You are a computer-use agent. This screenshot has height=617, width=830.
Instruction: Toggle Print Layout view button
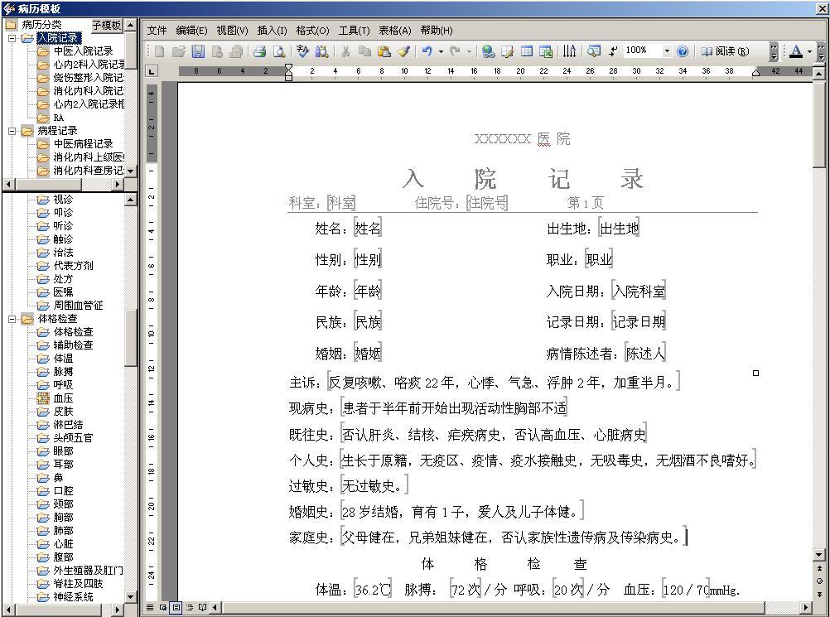(x=176, y=608)
